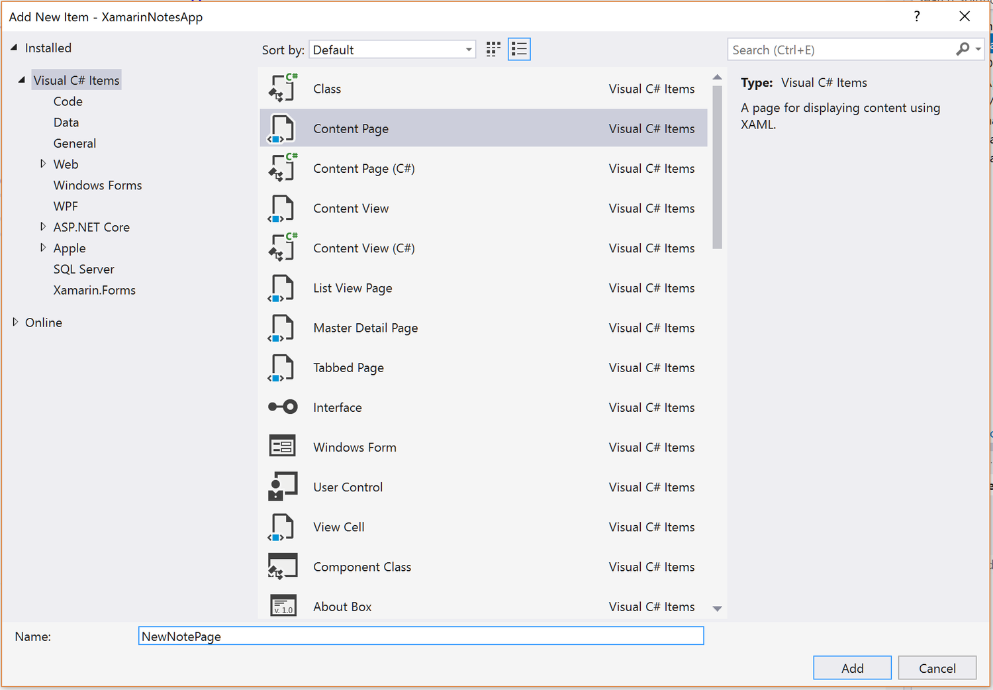This screenshot has height=690, width=993.
Task: Select the List View Page template icon
Action: pyautogui.click(x=283, y=287)
